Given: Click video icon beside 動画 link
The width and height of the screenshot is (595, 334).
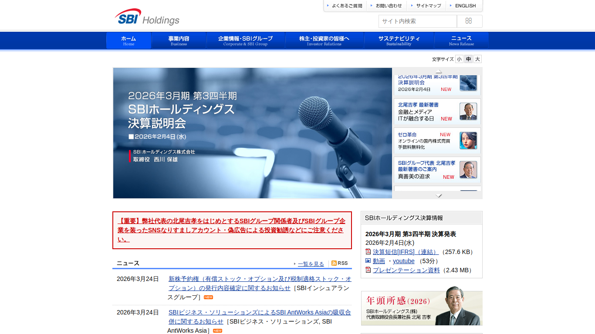Looking at the screenshot, I should click(368, 261).
